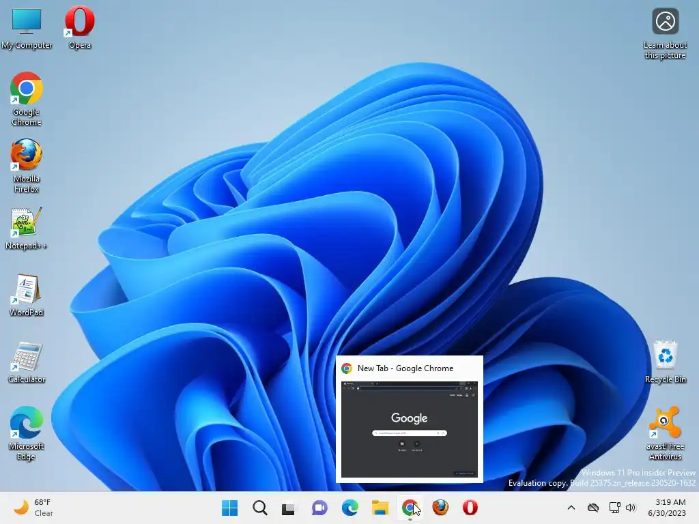Show hidden icons in system tray
699x524 pixels.
(571, 508)
